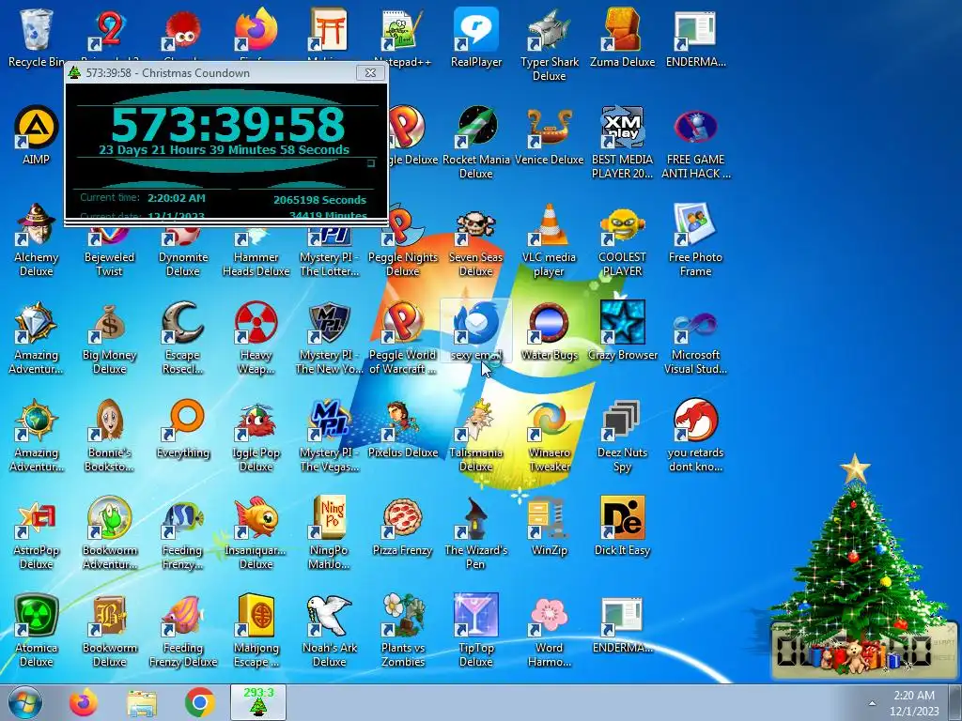Click the small square countdown toggle
962x721 pixels.
point(370,163)
